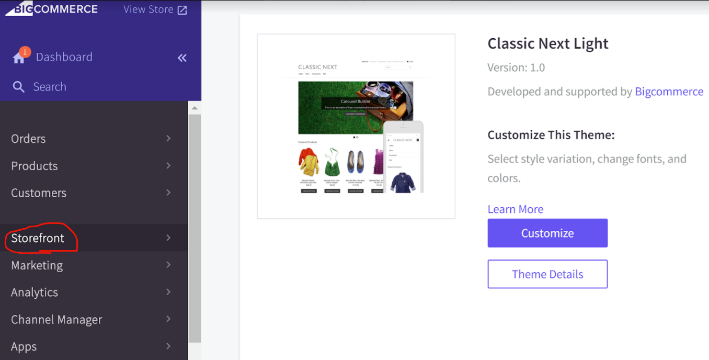The image size is (709, 360).
Task: Click the Search magnifier icon
Action: pos(19,87)
